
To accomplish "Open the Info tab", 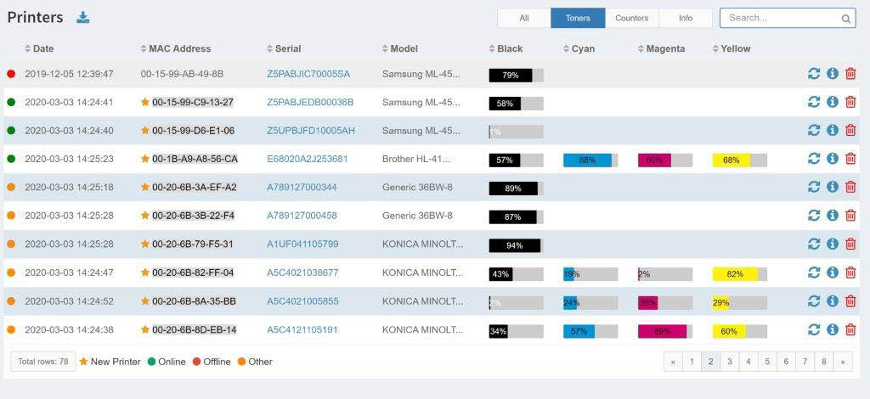I will tap(685, 18).
